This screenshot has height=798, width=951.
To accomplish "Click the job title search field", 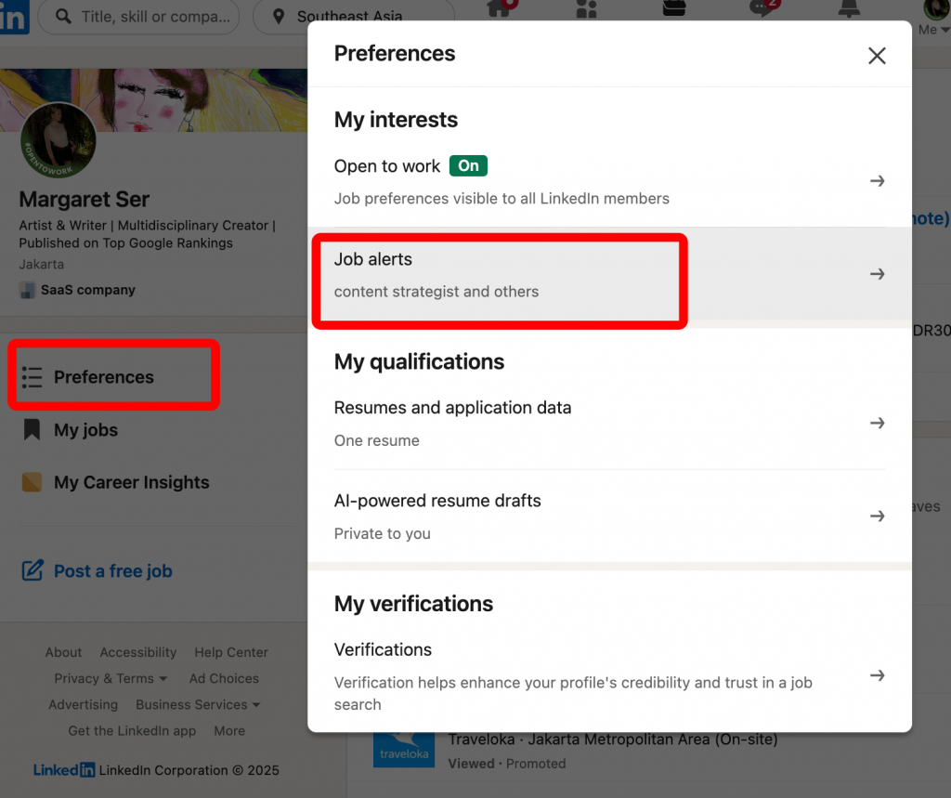I will click(x=139, y=18).
